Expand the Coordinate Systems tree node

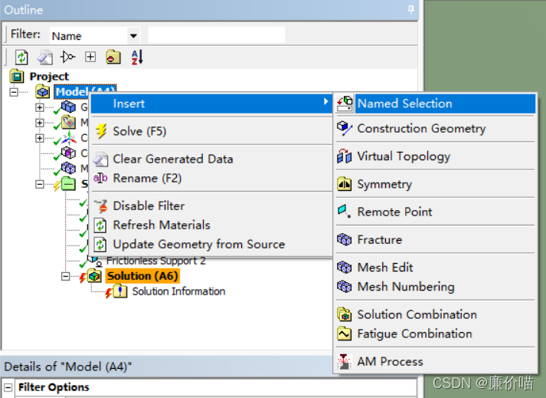(x=40, y=138)
